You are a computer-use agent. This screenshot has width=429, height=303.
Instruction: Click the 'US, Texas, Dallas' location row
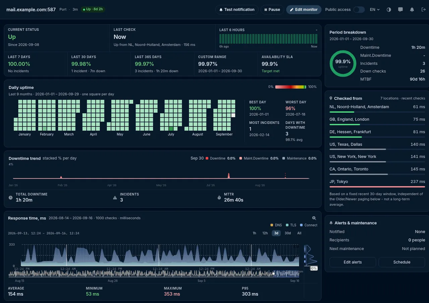point(377,146)
